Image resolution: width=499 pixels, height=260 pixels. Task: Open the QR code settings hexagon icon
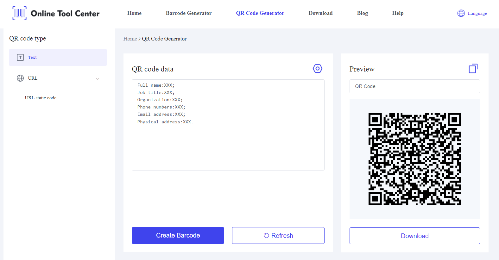(x=318, y=69)
